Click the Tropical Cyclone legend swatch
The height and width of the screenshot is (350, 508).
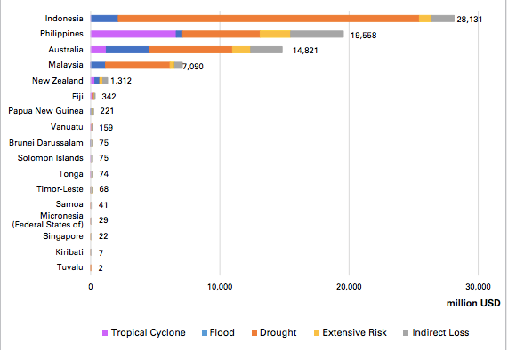(105, 333)
